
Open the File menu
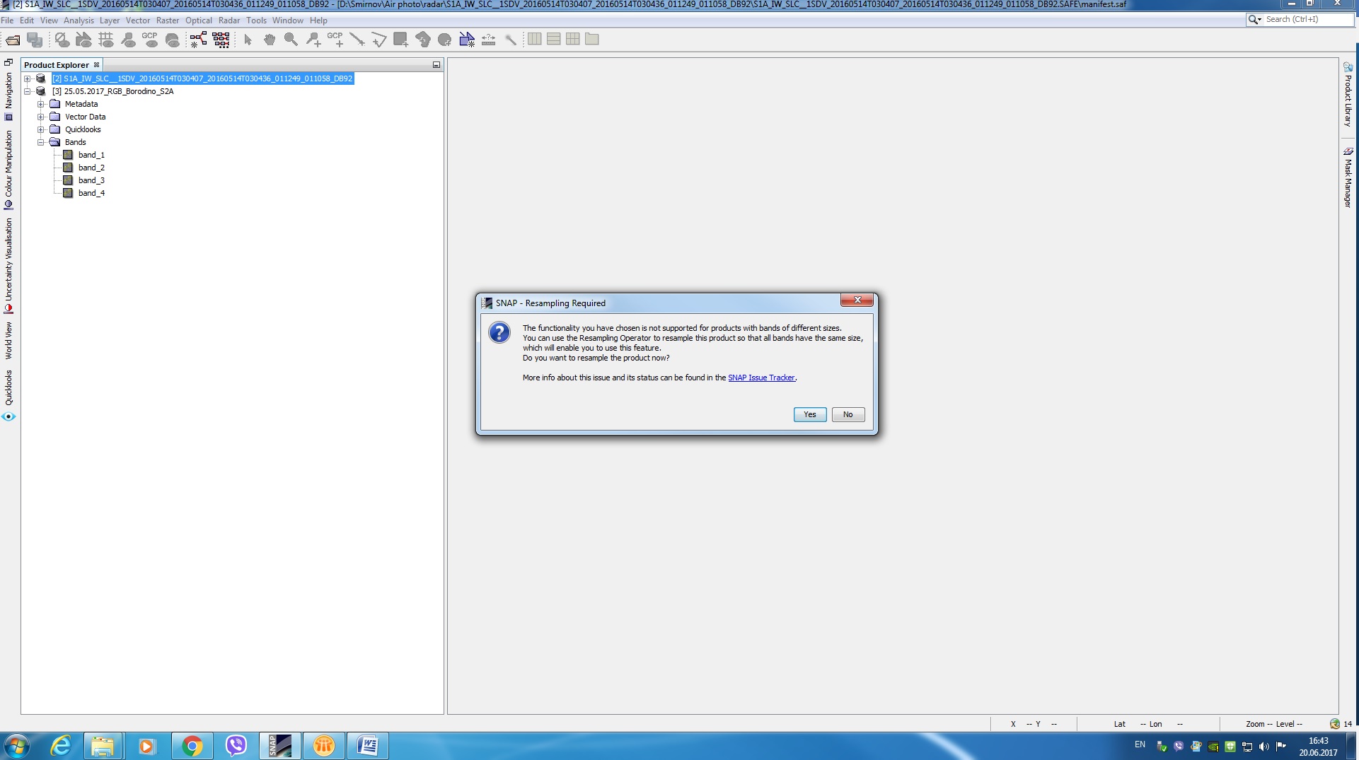[x=7, y=21]
